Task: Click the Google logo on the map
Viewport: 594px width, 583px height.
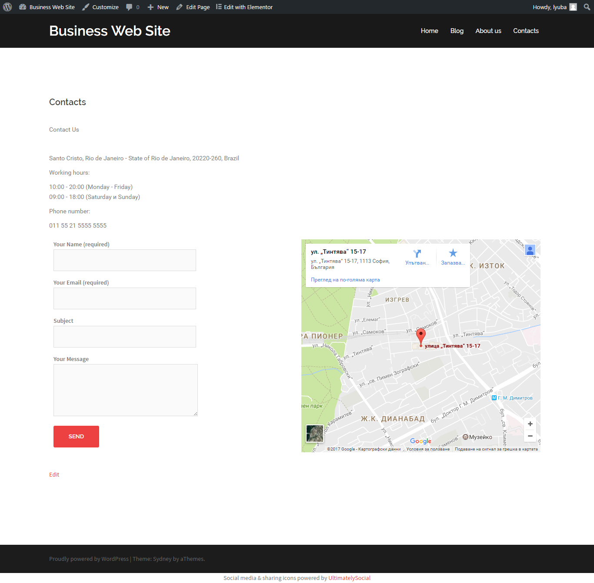Action: (420, 441)
